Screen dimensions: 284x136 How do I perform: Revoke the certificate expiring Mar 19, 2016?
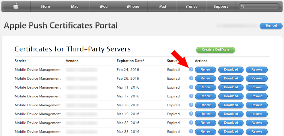click(x=257, y=114)
